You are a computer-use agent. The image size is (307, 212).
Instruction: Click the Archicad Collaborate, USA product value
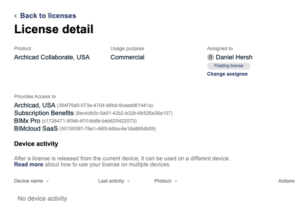(52, 57)
